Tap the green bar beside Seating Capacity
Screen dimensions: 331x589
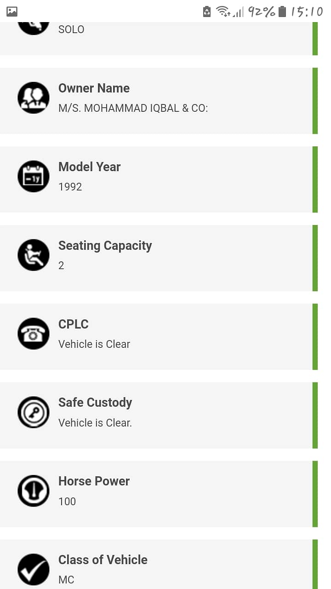(x=315, y=258)
